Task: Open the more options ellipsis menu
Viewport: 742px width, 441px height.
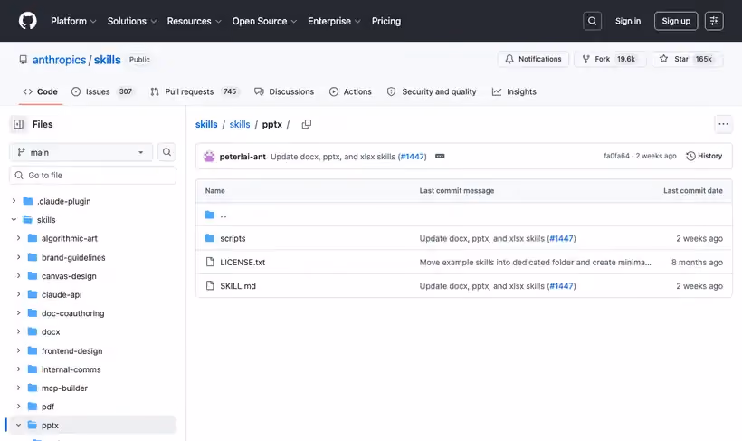Action: 723,124
